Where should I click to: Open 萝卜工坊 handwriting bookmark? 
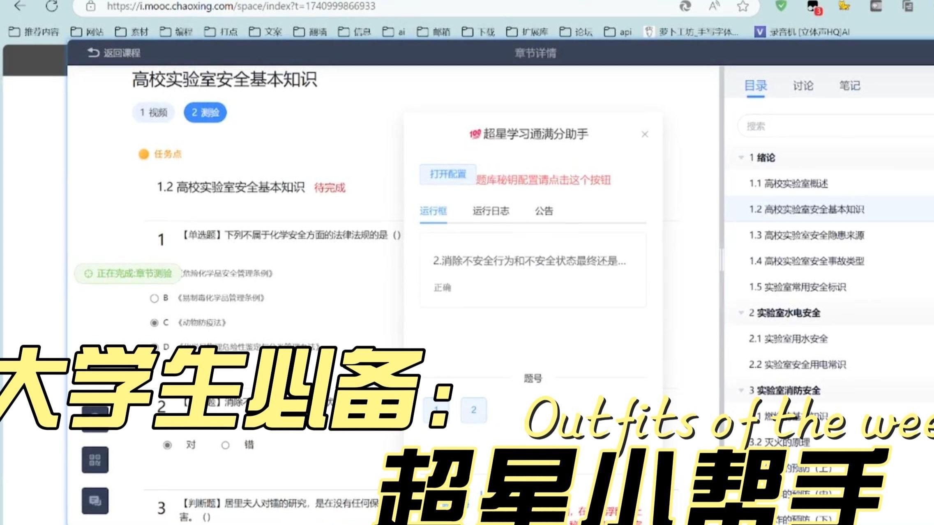691,32
